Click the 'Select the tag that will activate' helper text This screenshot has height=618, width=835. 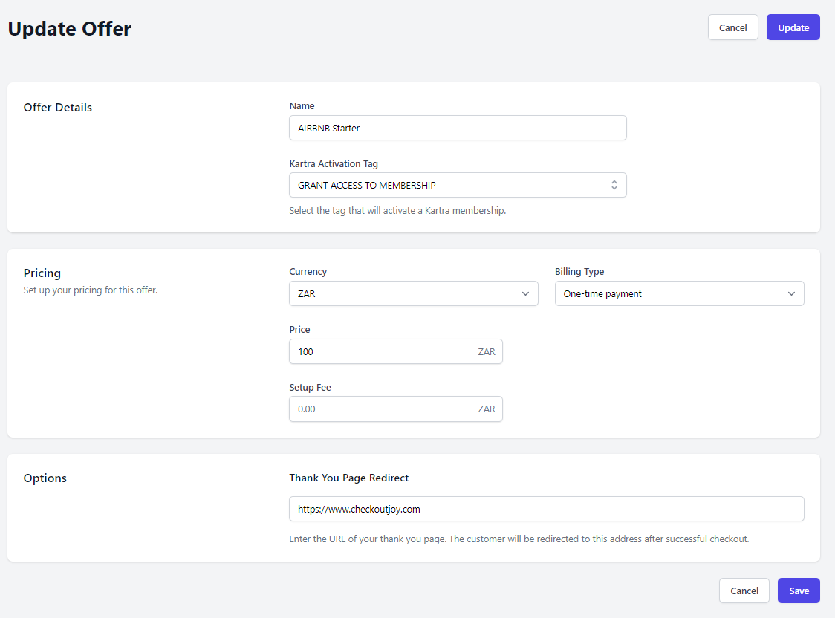tap(397, 211)
